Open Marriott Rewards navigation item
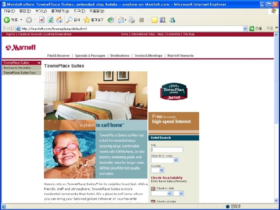Screen dimensions: 280x210 coord(180,56)
